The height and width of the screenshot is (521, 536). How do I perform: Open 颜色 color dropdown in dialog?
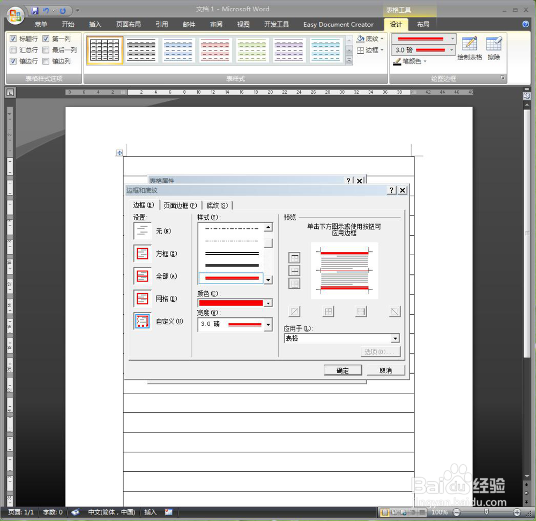click(269, 303)
